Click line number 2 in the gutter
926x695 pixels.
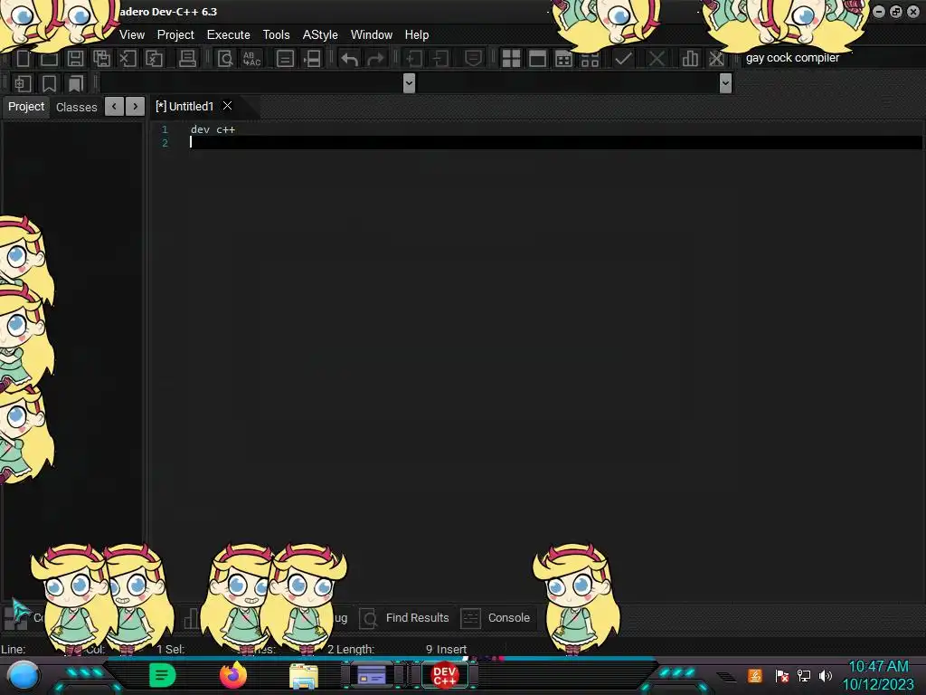(165, 142)
